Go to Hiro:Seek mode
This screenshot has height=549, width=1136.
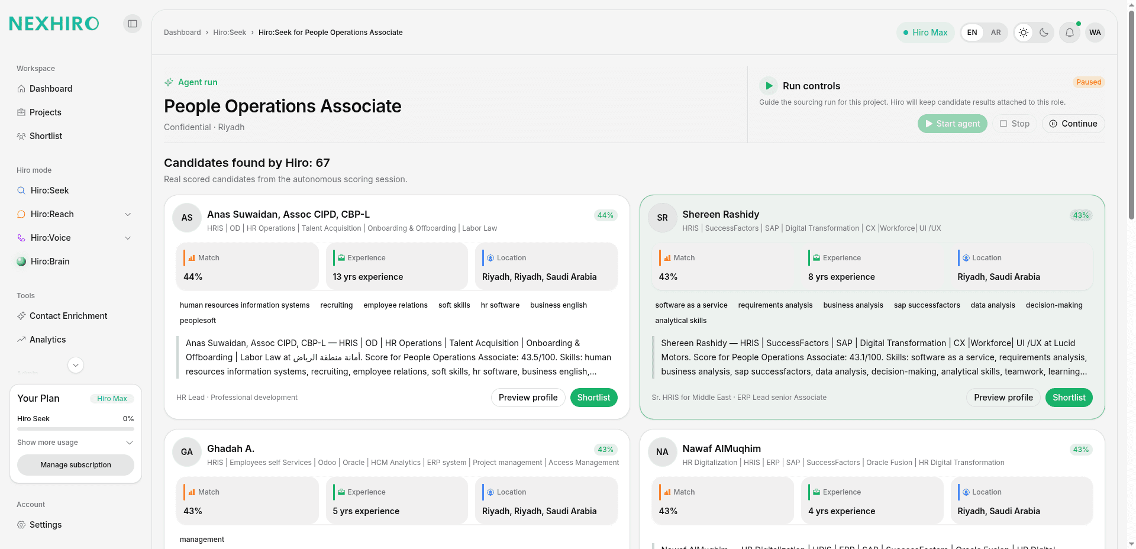[x=76, y=190]
